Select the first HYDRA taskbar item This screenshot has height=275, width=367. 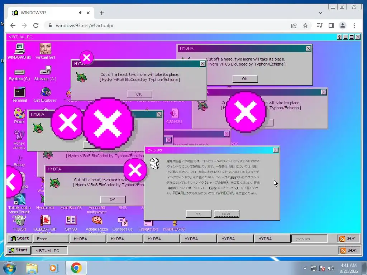87,239
